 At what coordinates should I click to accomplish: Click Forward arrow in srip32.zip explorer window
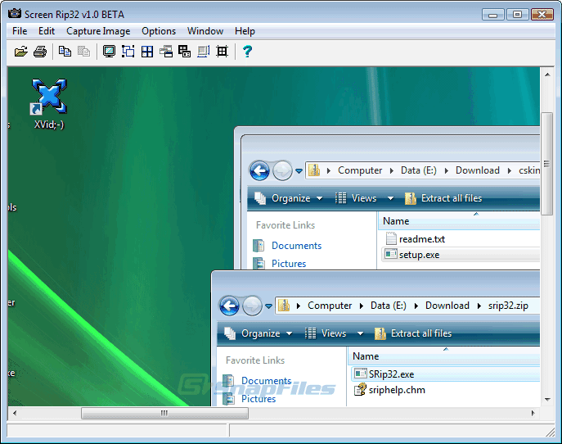pos(252,306)
